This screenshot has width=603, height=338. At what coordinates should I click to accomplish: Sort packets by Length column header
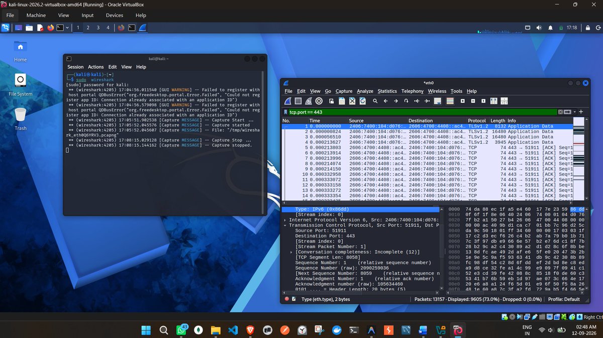click(x=497, y=121)
